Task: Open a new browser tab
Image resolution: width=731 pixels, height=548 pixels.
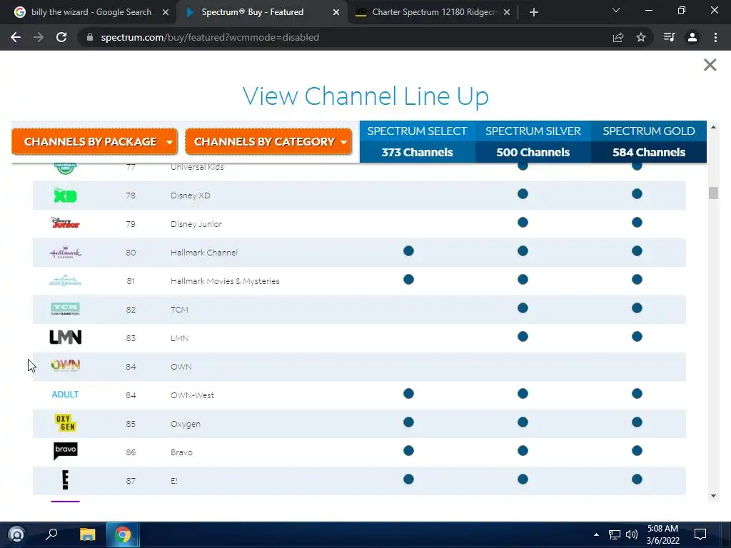Action: tap(534, 13)
